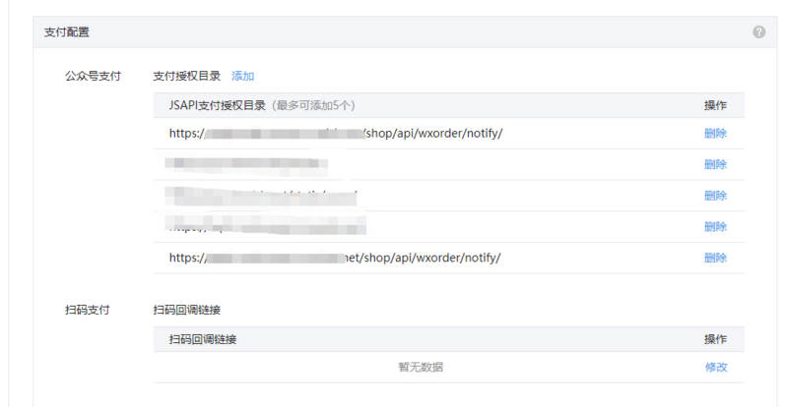Viewport: 788px width, 407px height.
Task: Click 修改 to edit scan callback link
Action: pyautogui.click(x=716, y=368)
